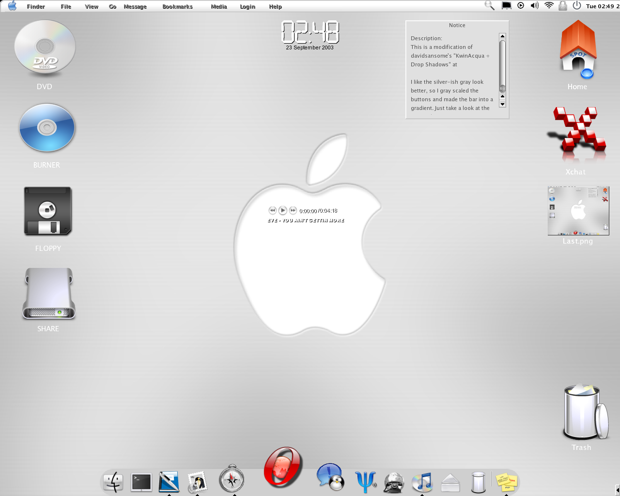Open the Trash can on the desktop
This screenshot has height=496, width=620.
[x=585, y=412]
